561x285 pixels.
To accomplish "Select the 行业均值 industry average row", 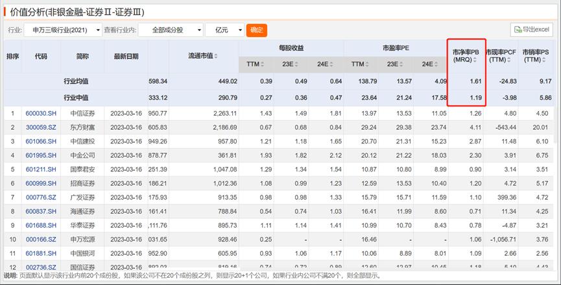I will (x=76, y=81).
